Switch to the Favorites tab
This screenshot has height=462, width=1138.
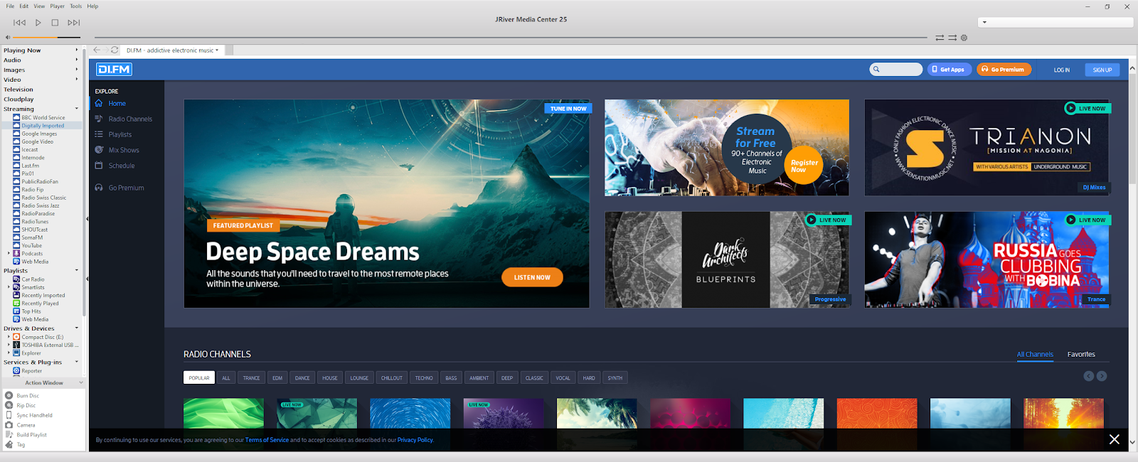coord(1081,354)
